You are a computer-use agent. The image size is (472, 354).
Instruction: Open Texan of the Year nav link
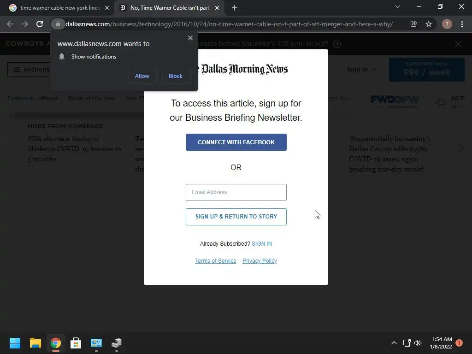point(92,98)
